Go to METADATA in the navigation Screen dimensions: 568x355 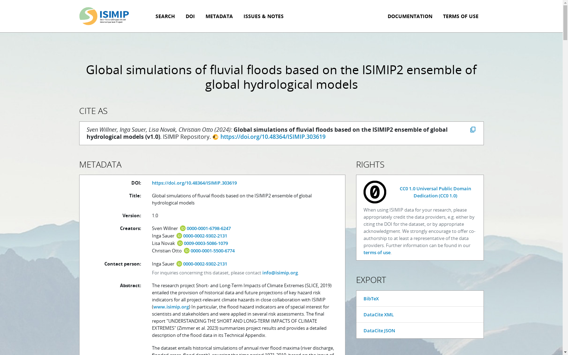[219, 16]
